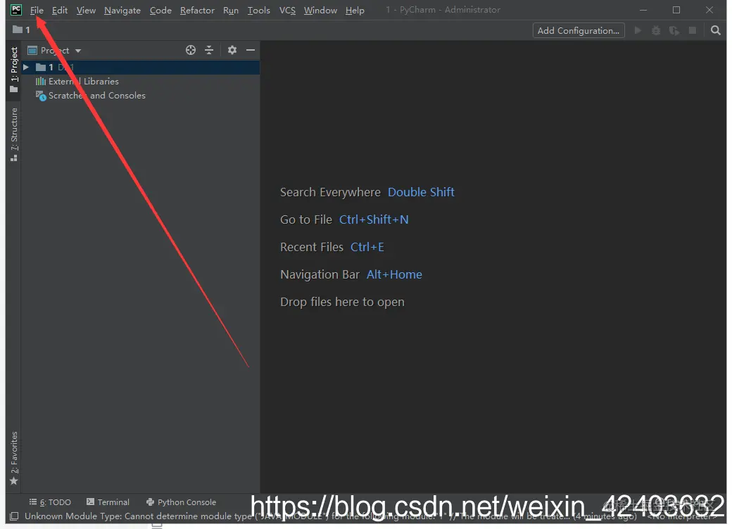Viewport: 732px width, 529px height.
Task: Click the Unknown Module Type status message
Action: coord(331,516)
